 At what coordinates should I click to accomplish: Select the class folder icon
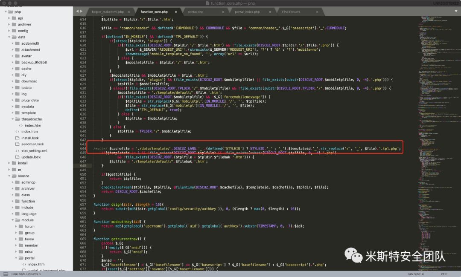point(18,195)
